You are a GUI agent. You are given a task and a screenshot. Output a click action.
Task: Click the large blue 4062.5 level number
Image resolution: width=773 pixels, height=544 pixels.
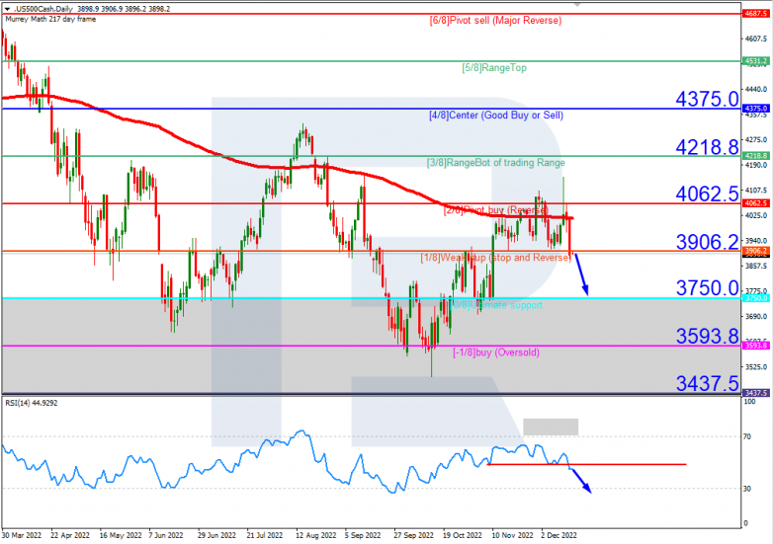point(707,194)
